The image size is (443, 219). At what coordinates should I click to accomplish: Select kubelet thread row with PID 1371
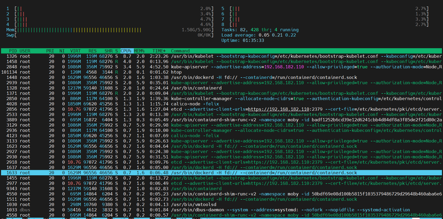(221, 93)
